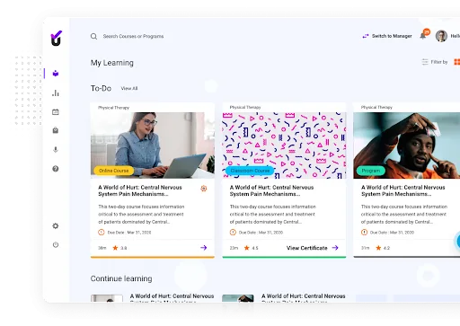Click the due date clock icon on the first card

click(x=102, y=232)
